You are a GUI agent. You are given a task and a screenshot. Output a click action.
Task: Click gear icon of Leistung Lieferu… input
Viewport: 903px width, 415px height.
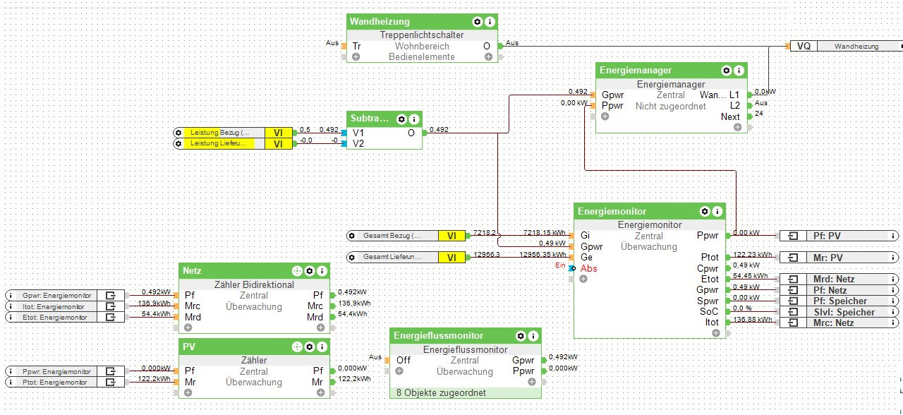pos(178,144)
